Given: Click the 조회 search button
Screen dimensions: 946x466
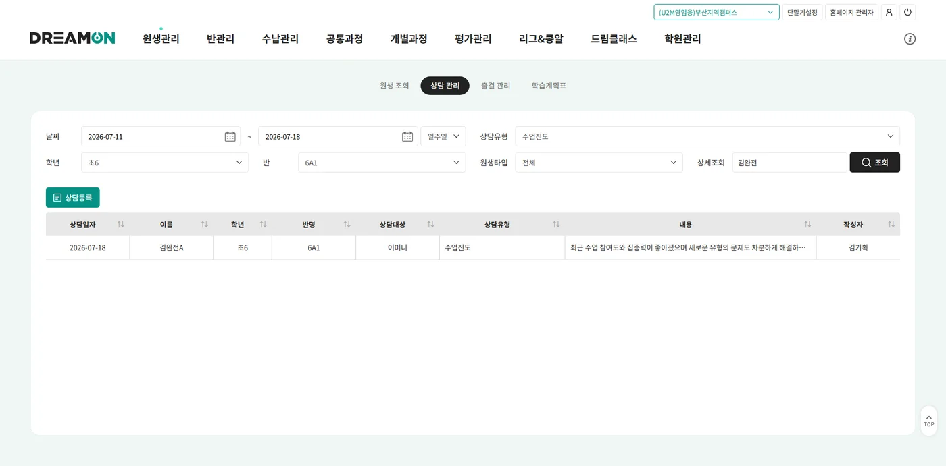Looking at the screenshot, I should coord(874,163).
